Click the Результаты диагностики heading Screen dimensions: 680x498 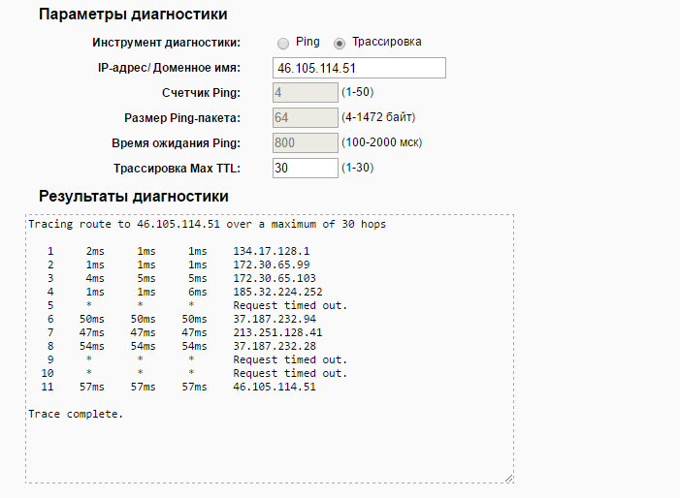(x=133, y=196)
